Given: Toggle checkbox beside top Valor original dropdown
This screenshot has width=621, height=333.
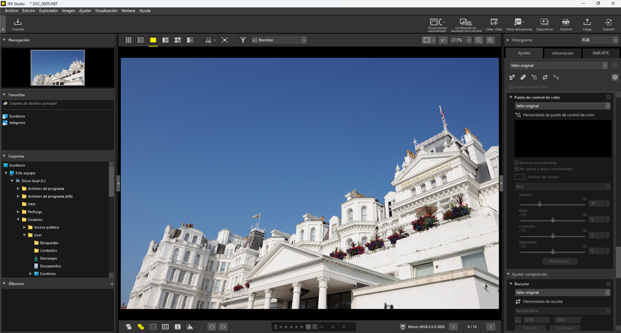Looking at the screenshot, I should click(614, 65).
